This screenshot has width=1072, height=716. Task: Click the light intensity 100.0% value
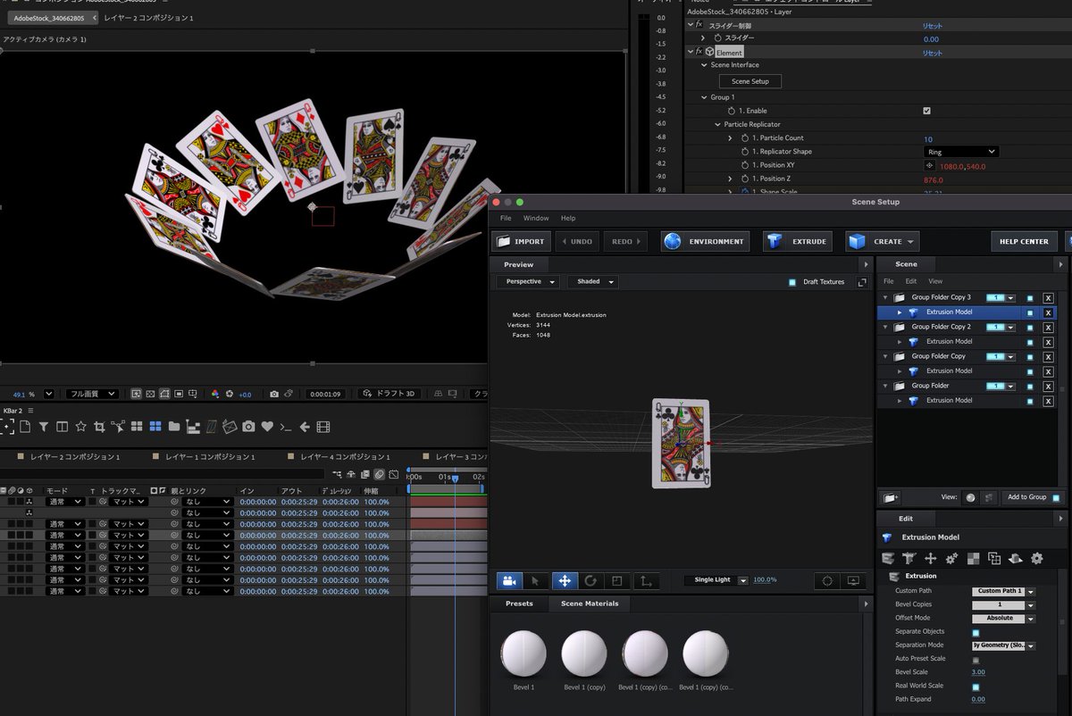(765, 580)
